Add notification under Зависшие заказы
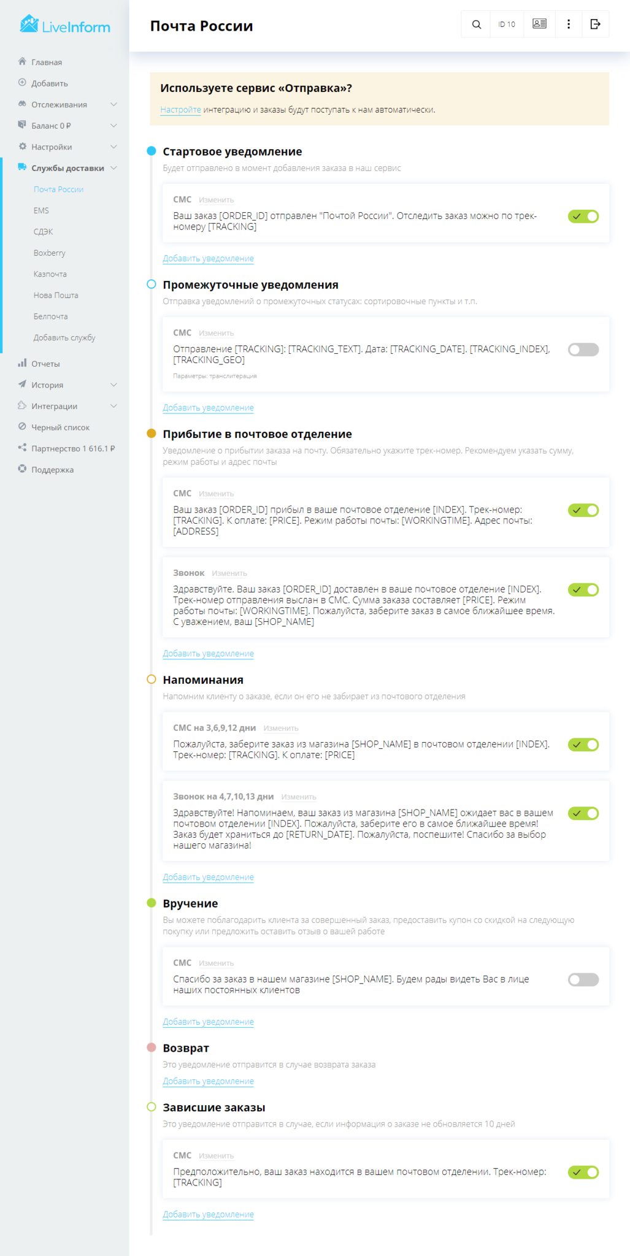630x1256 pixels. (208, 1214)
